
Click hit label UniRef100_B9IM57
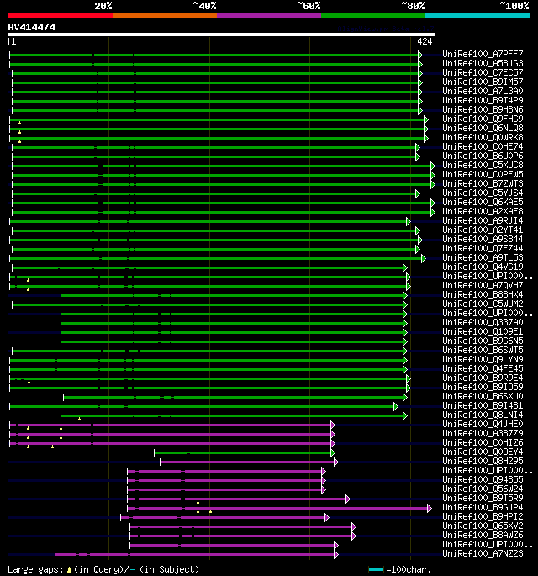click(x=483, y=82)
